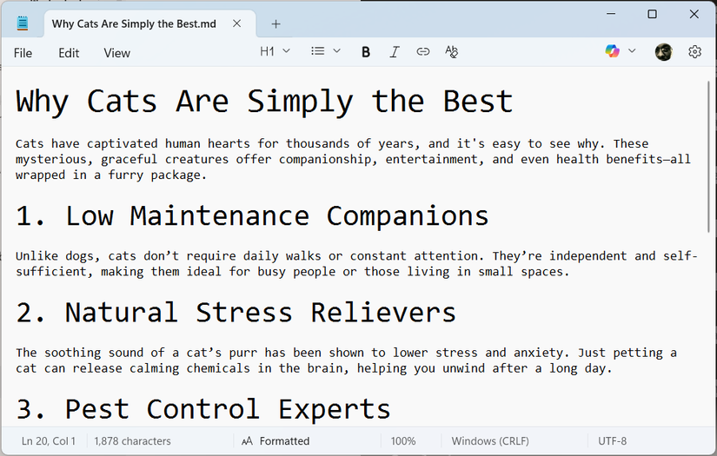The height and width of the screenshot is (456, 717).
Task: Click the 'Why Cats Are Simply the Best' heading
Action: 264,102
